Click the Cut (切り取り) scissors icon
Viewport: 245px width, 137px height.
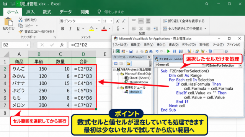coord(20,20)
